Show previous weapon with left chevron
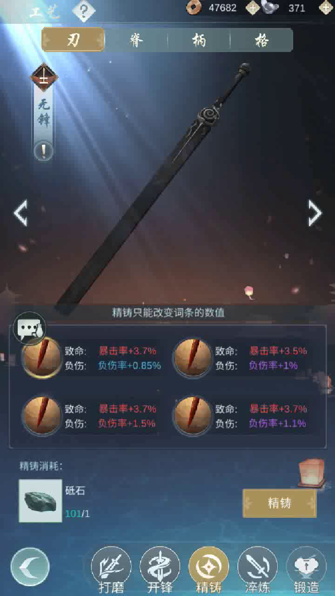Viewport: 335px width, 596px height. pyautogui.click(x=20, y=213)
